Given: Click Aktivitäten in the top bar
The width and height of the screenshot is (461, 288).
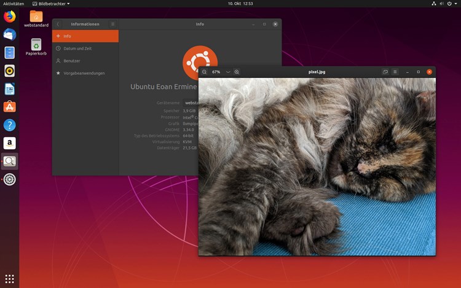Looking at the screenshot, I should (14, 4).
